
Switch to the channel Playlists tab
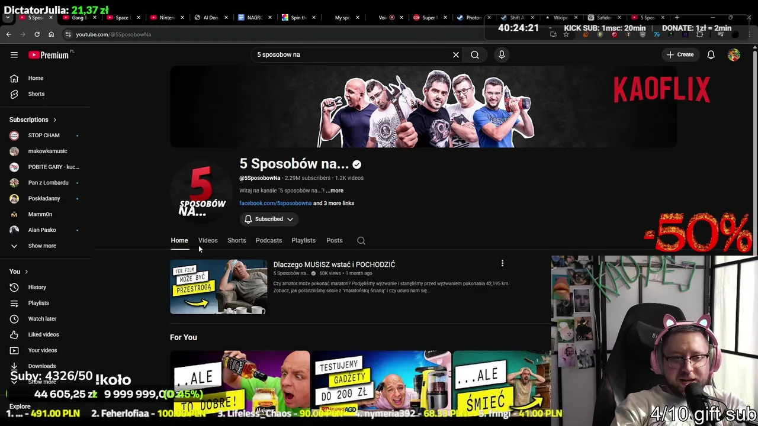point(303,240)
